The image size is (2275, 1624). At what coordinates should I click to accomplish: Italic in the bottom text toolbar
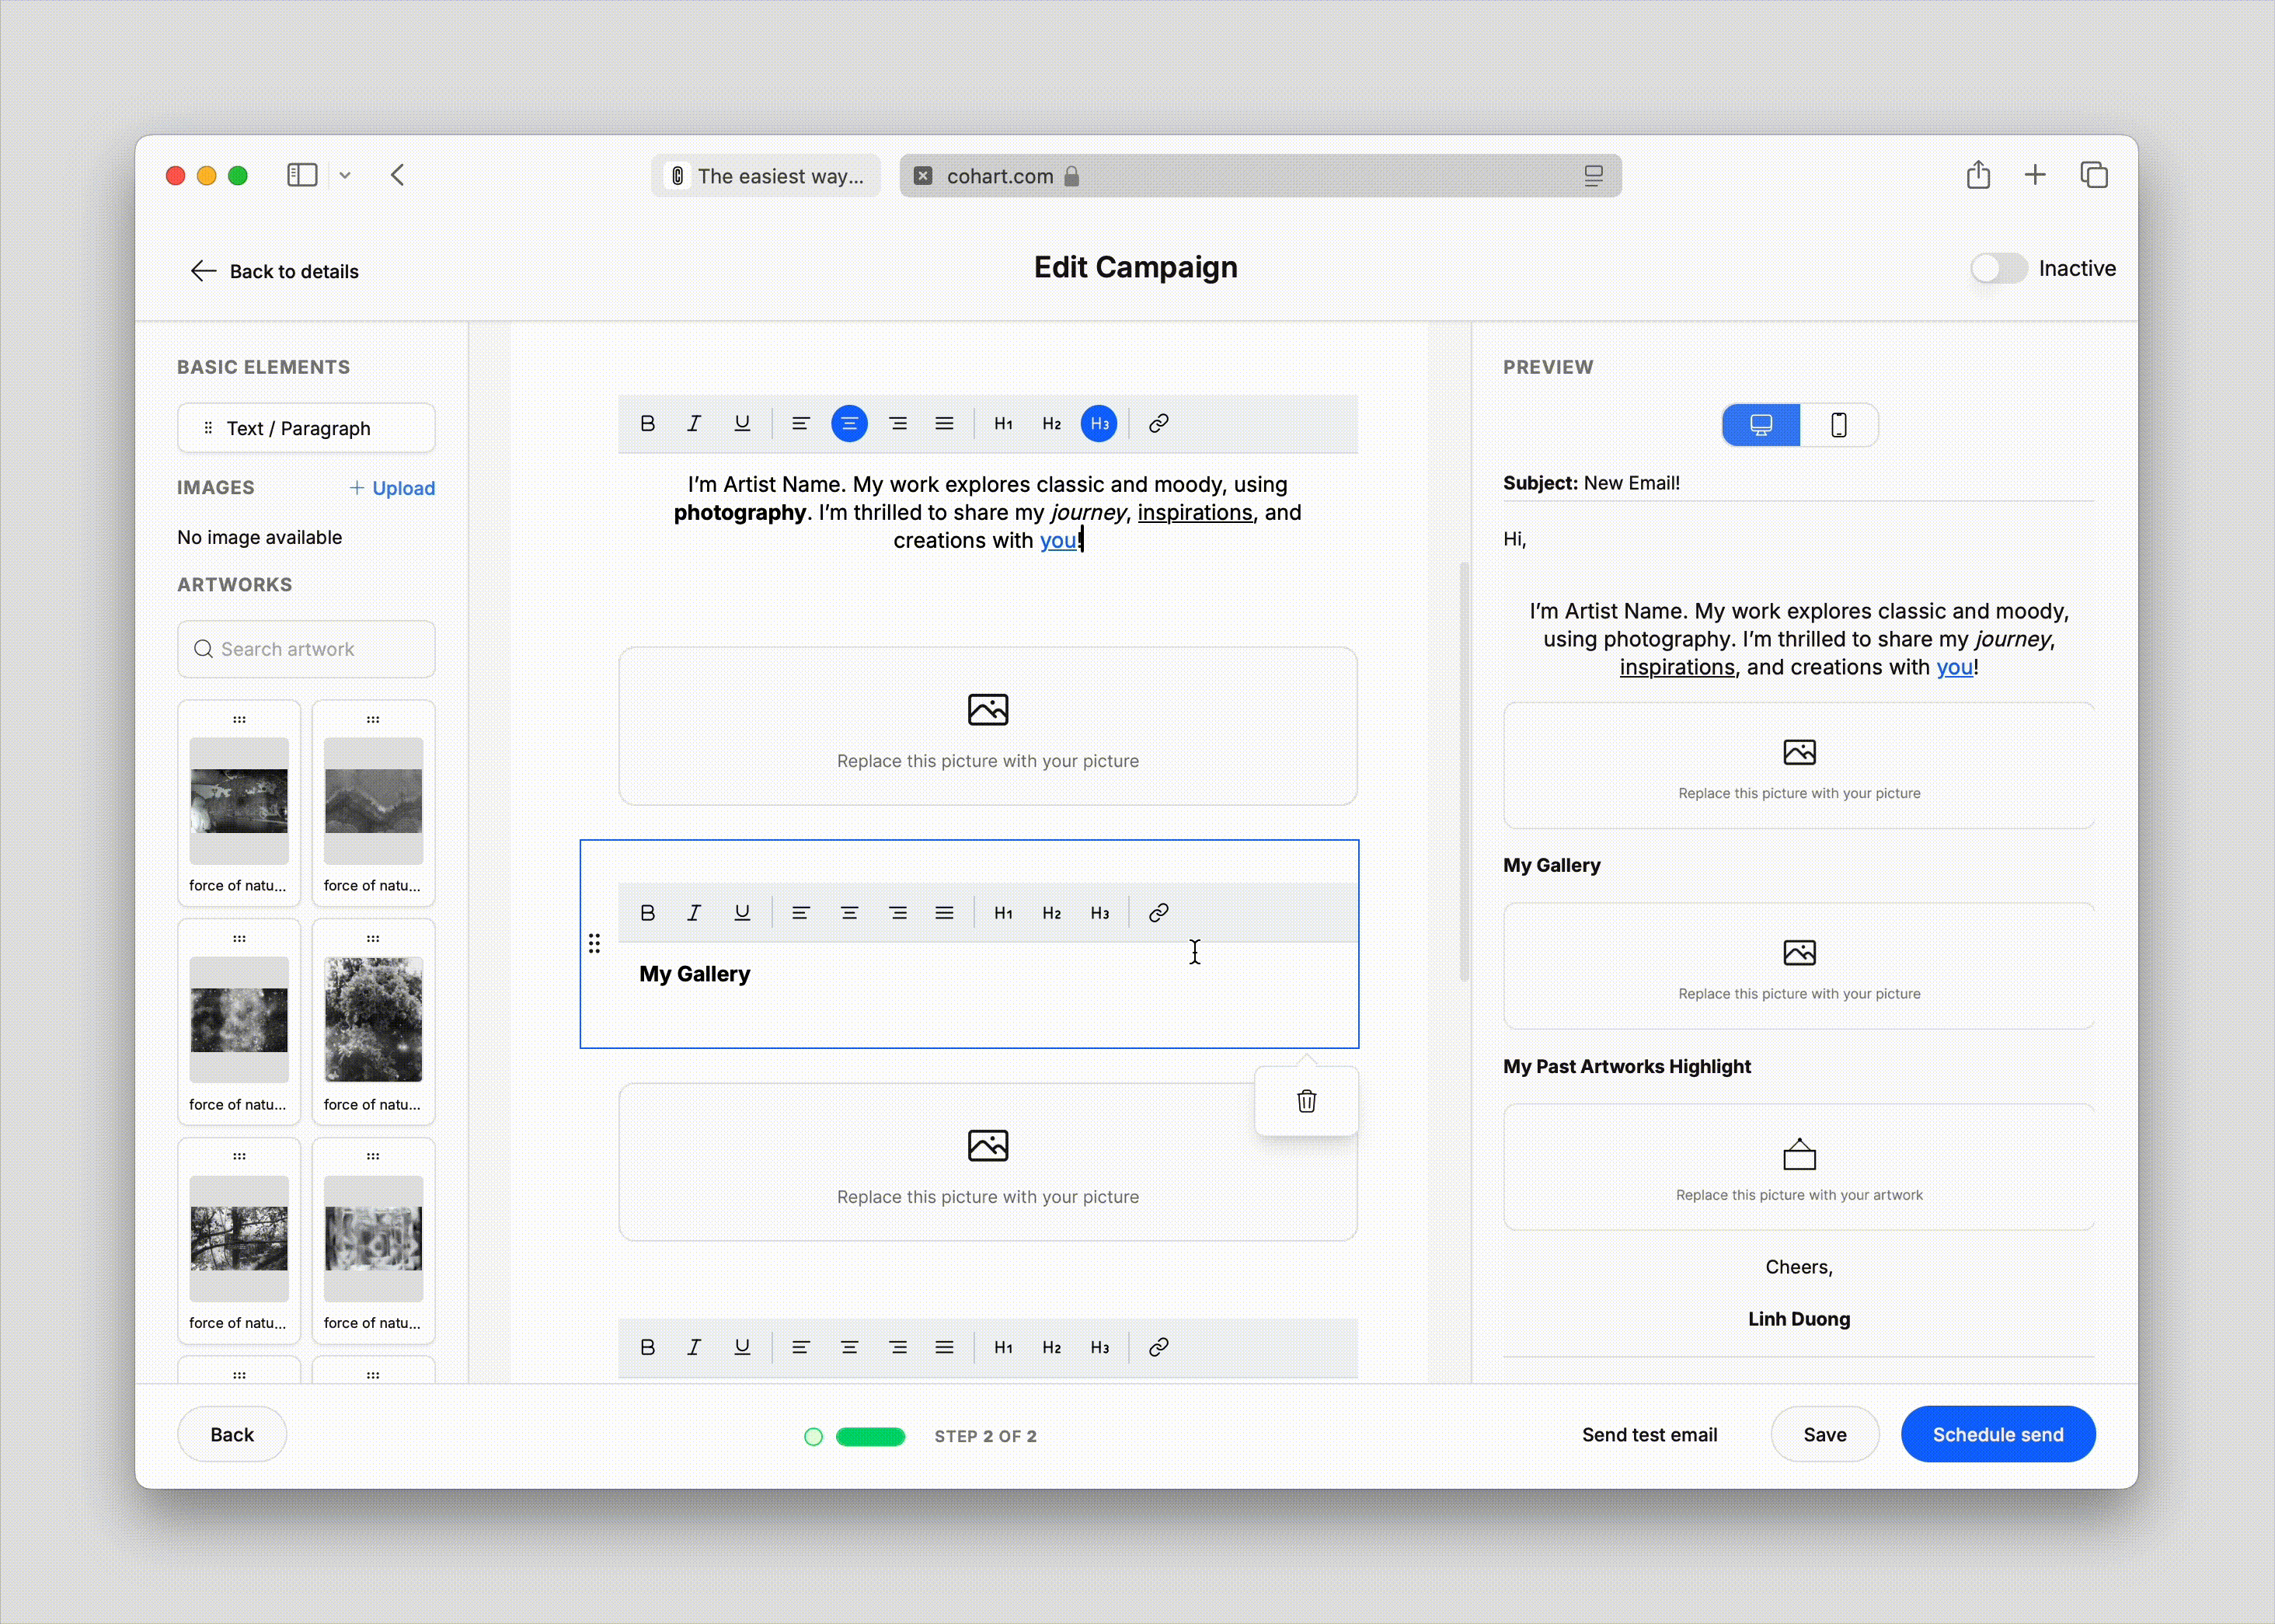point(694,1348)
